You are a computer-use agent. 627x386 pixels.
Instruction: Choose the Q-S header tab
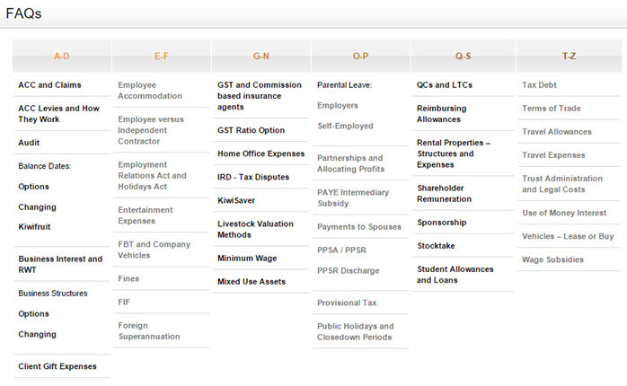[x=463, y=56]
